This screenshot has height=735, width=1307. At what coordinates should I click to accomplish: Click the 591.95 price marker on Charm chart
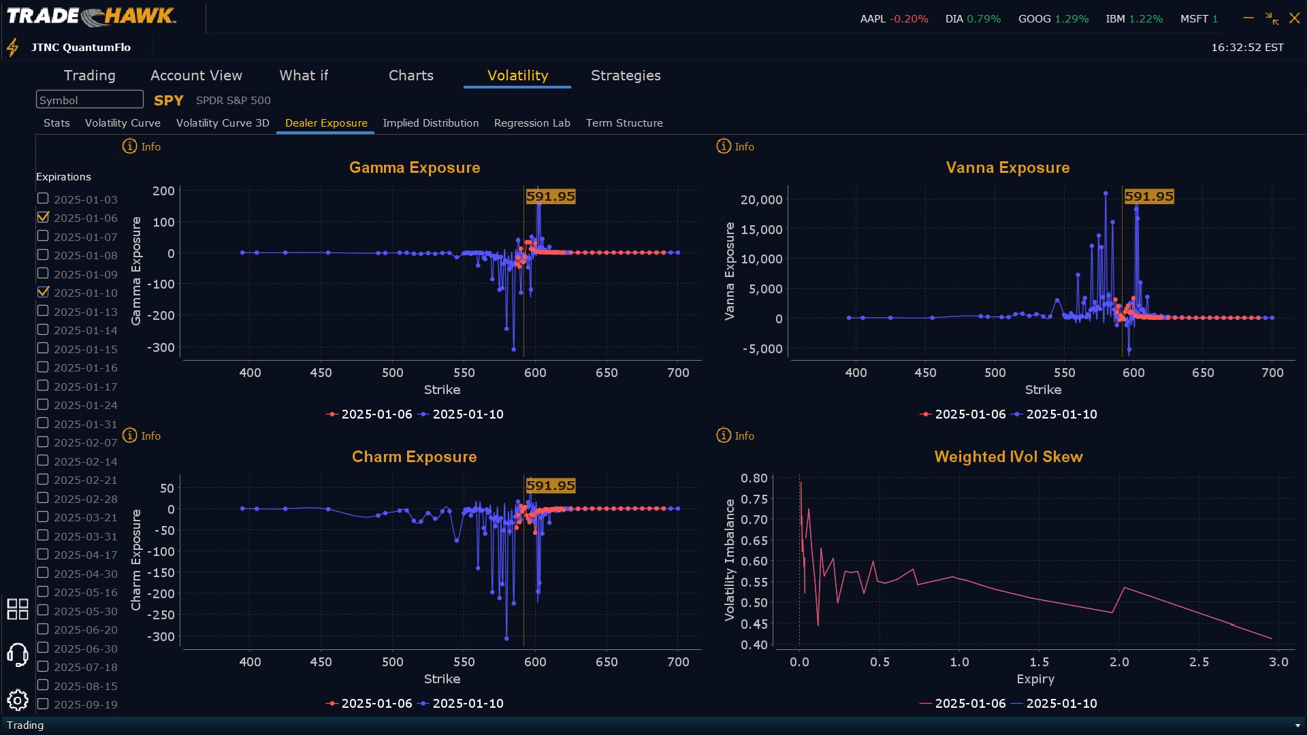point(550,486)
